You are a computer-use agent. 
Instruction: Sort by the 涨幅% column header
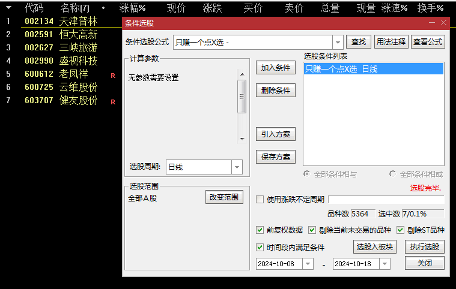coord(132,8)
